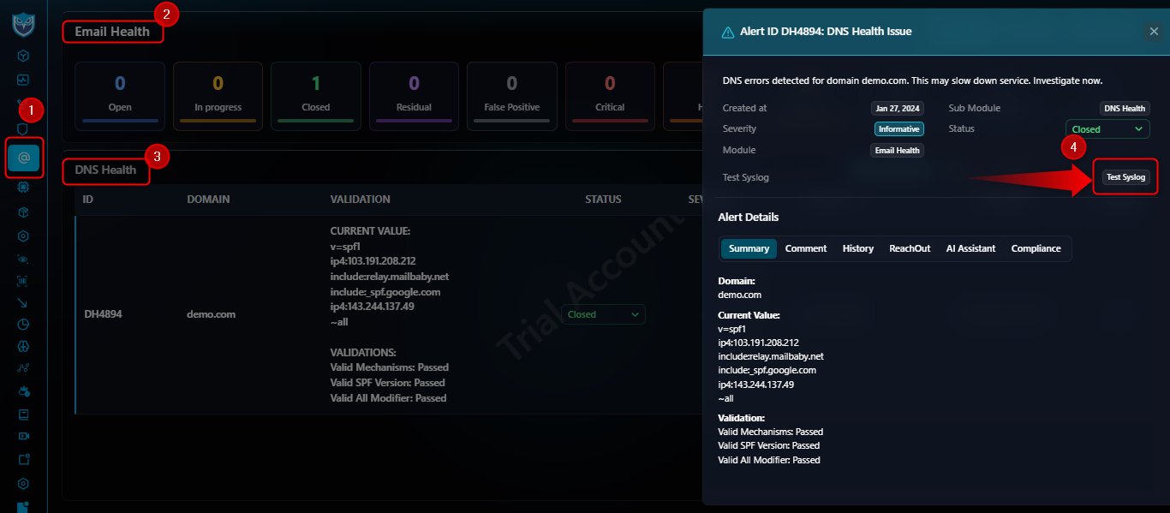The width and height of the screenshot is (1170, 513).
Task: Select the Email Health @ sidebar icon
Action: (24, 158)
